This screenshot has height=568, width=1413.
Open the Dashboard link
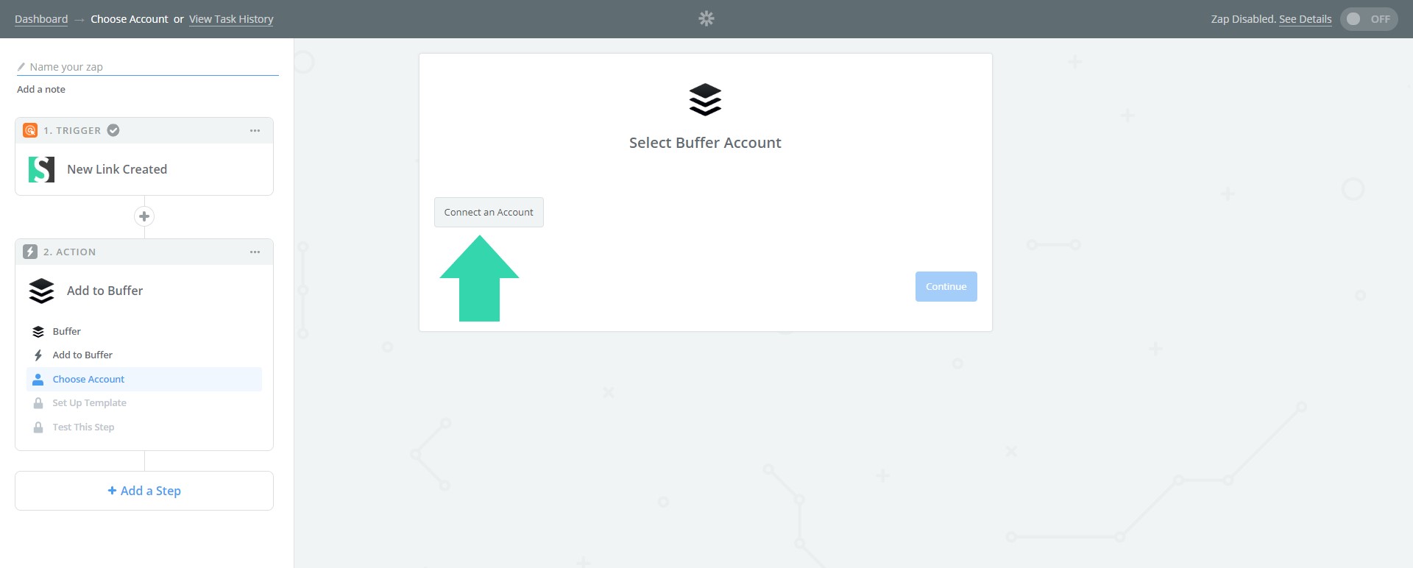(41, 19)
